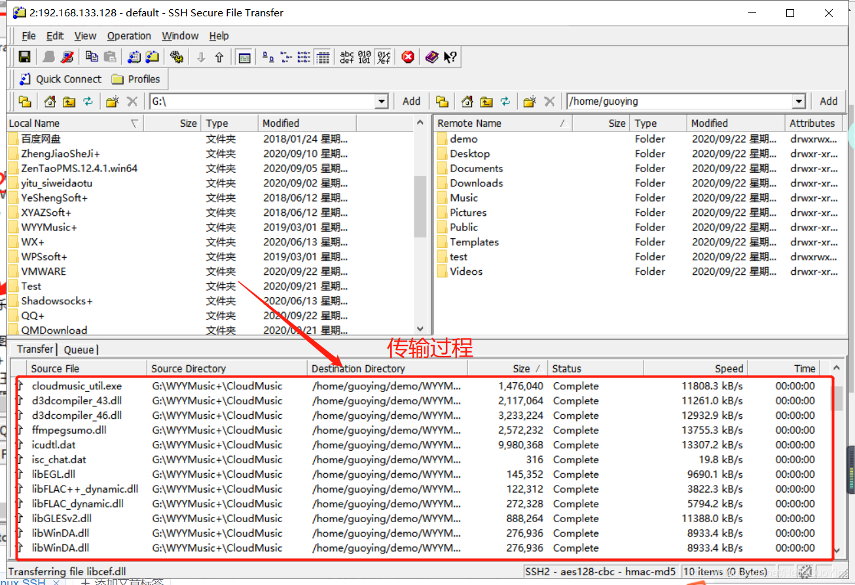Click the local pane Home folder icon
The image size is (855, 585).
coord(50,101)
